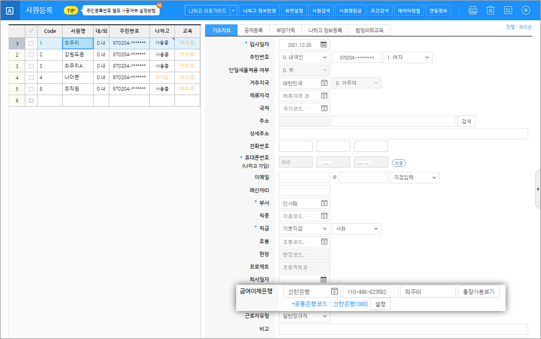Collapse the side panel arrow handle
Image resolution: width=541 pixels, height=339 pixels.
pos(538,189)
